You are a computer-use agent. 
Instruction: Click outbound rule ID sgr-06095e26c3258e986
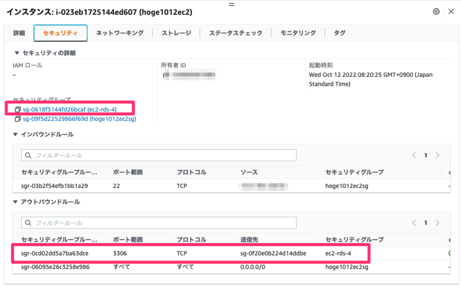[55, 267]
